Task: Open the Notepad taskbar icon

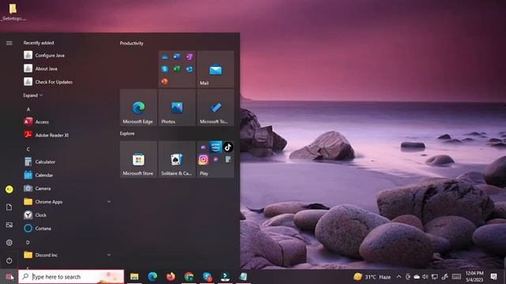Action: click(244, 277)
